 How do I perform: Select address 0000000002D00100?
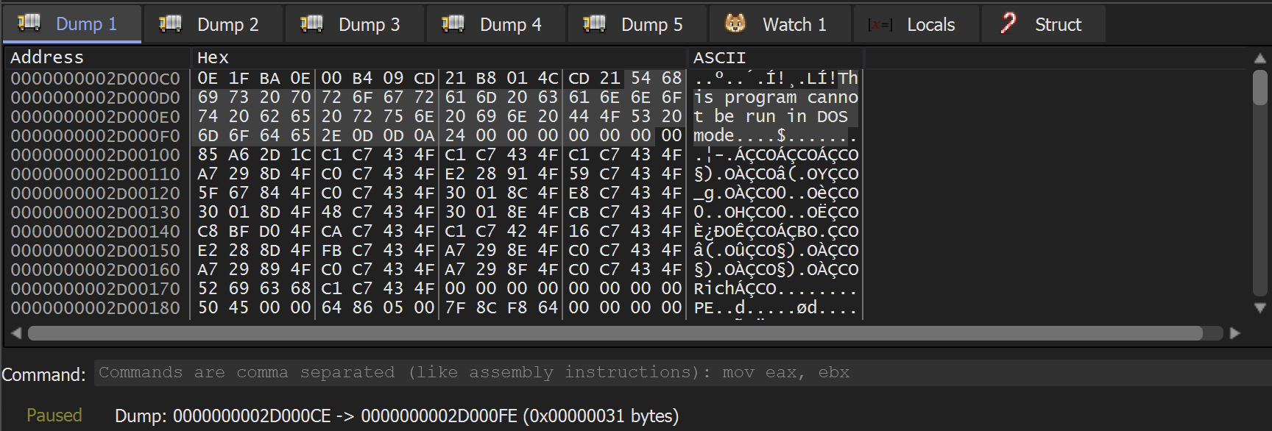(95, 154)
